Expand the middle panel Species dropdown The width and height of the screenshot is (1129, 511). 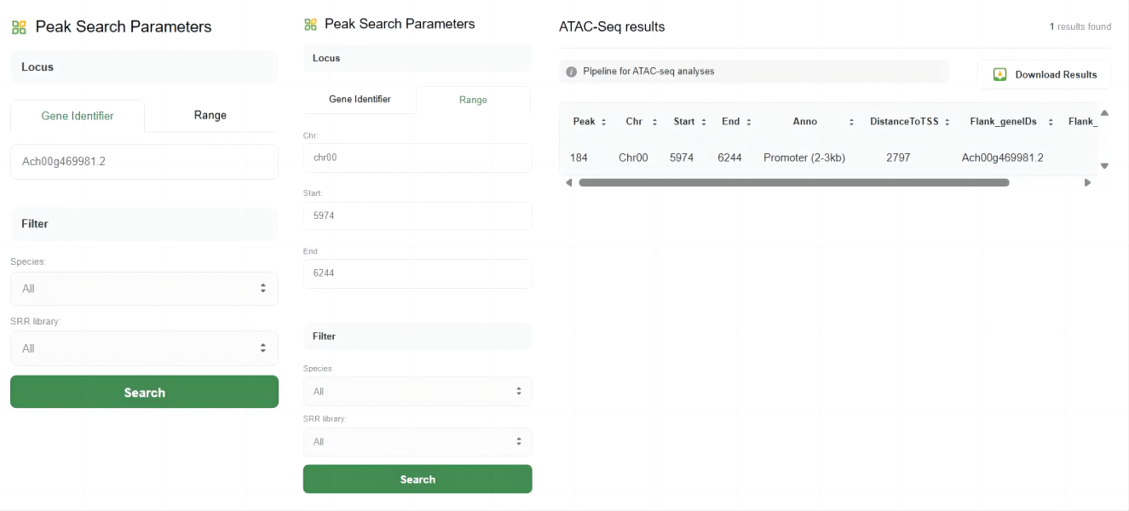click(x=418, y=392)
